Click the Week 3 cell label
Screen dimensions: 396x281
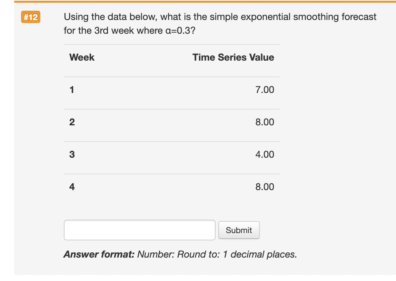coord(72,154)
